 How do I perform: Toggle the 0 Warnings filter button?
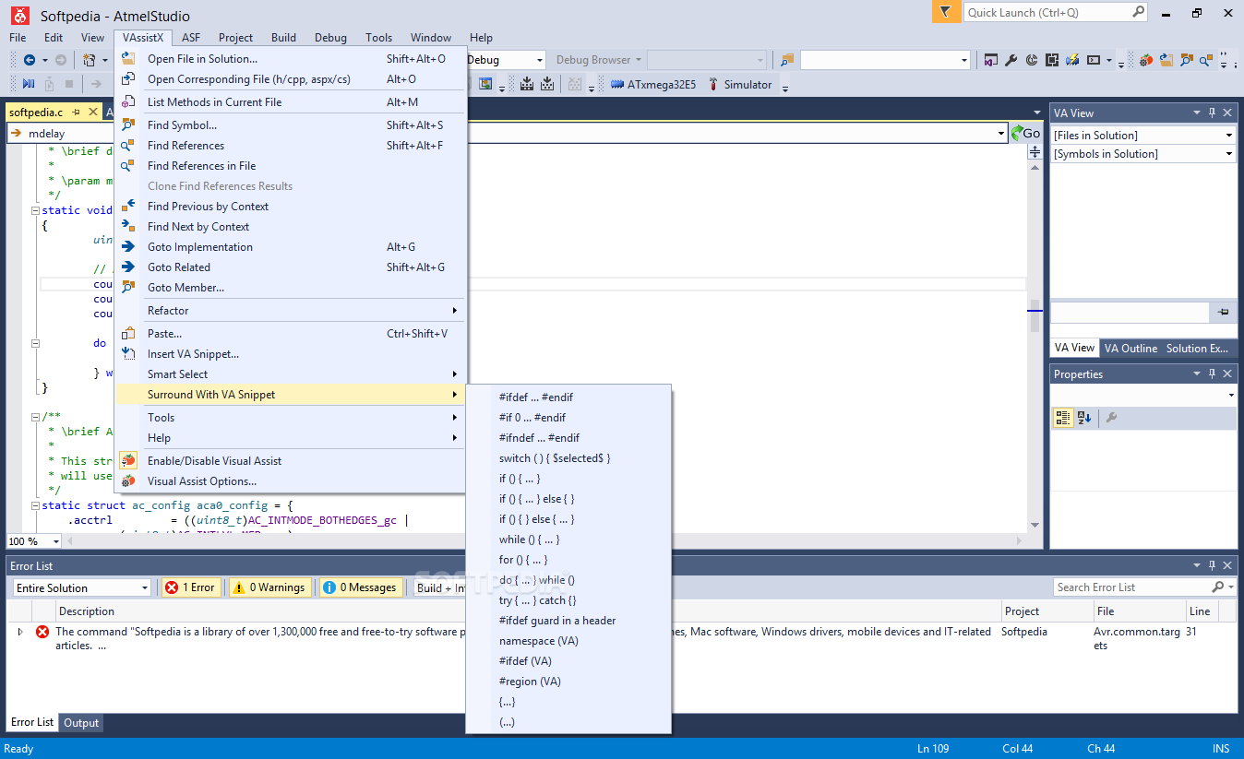(x=268, y=587)
